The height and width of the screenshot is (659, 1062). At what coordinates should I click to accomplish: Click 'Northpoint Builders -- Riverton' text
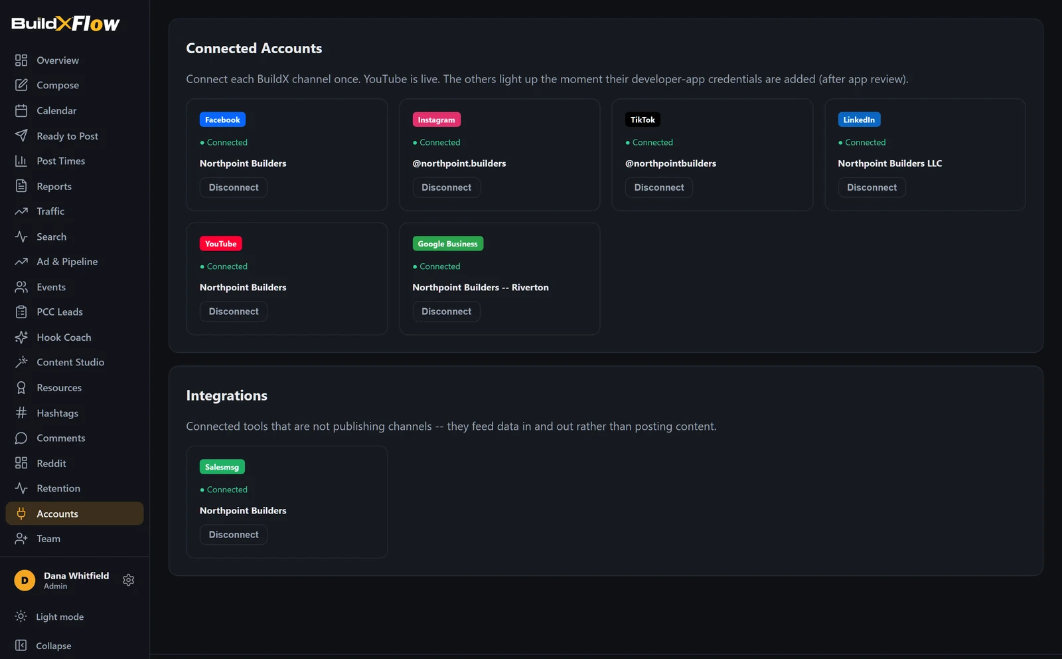point(481,288)
